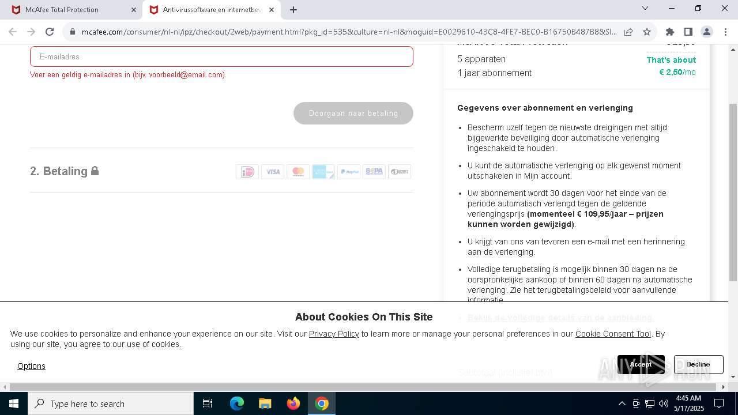Click the volume speaker tray icon
Viewport: 738px width, 415px height.
pos(663,403)
